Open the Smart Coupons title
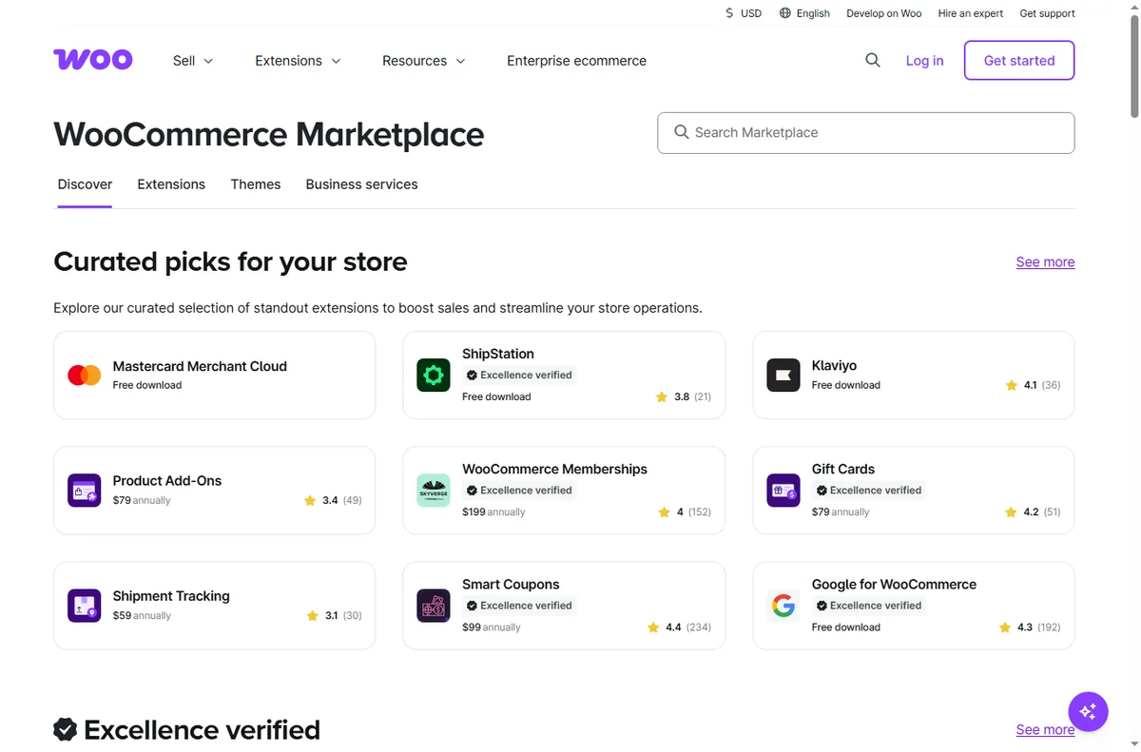 [511, 584]
